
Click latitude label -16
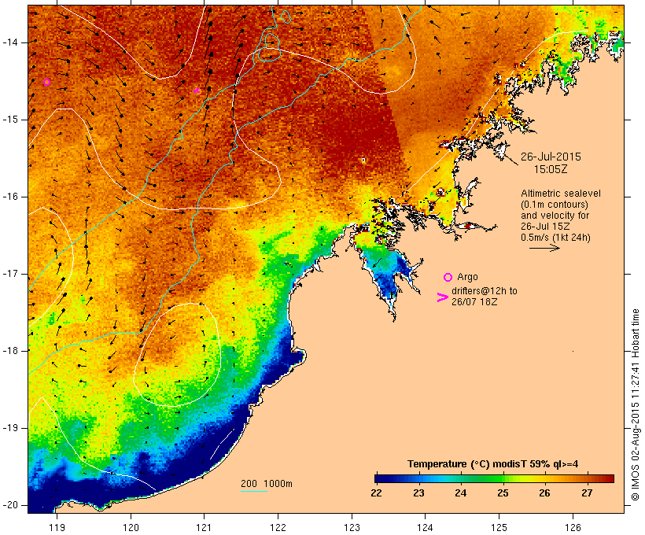click(x=9, y=197)
